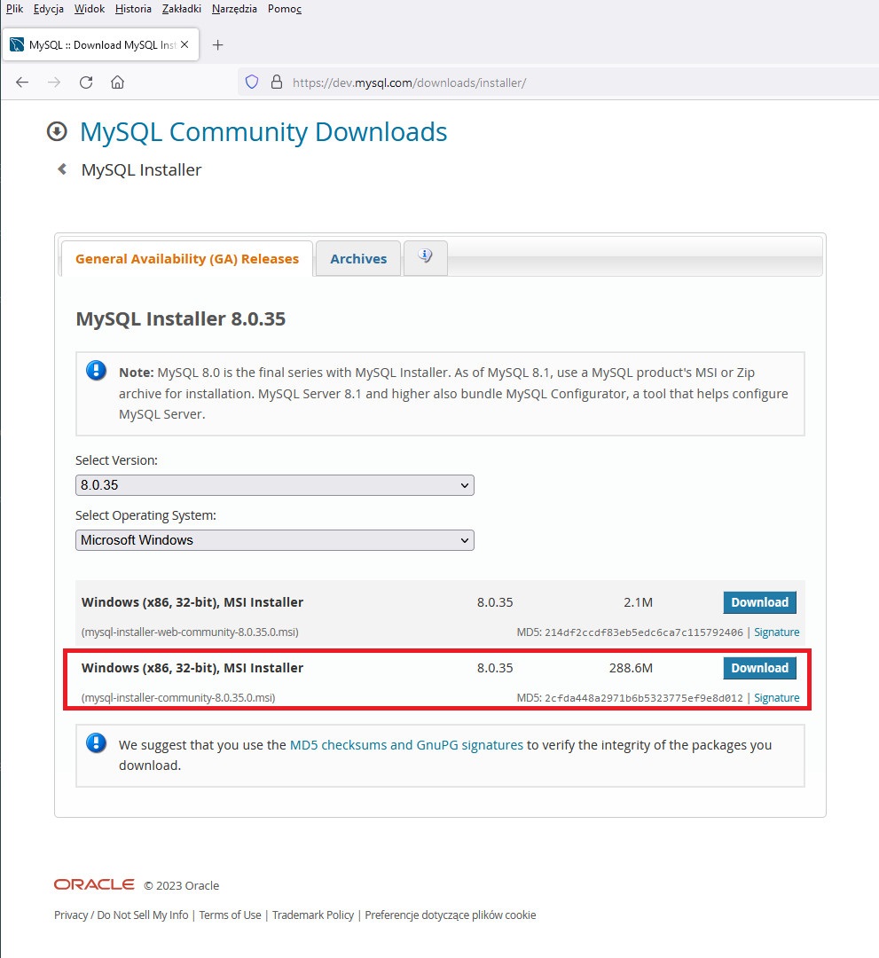
Task: Click the back chevron beside MySQL Installer
Action: click(62, 169)
